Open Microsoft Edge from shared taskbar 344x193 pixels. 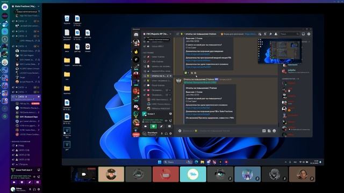(x=196, y=162)
